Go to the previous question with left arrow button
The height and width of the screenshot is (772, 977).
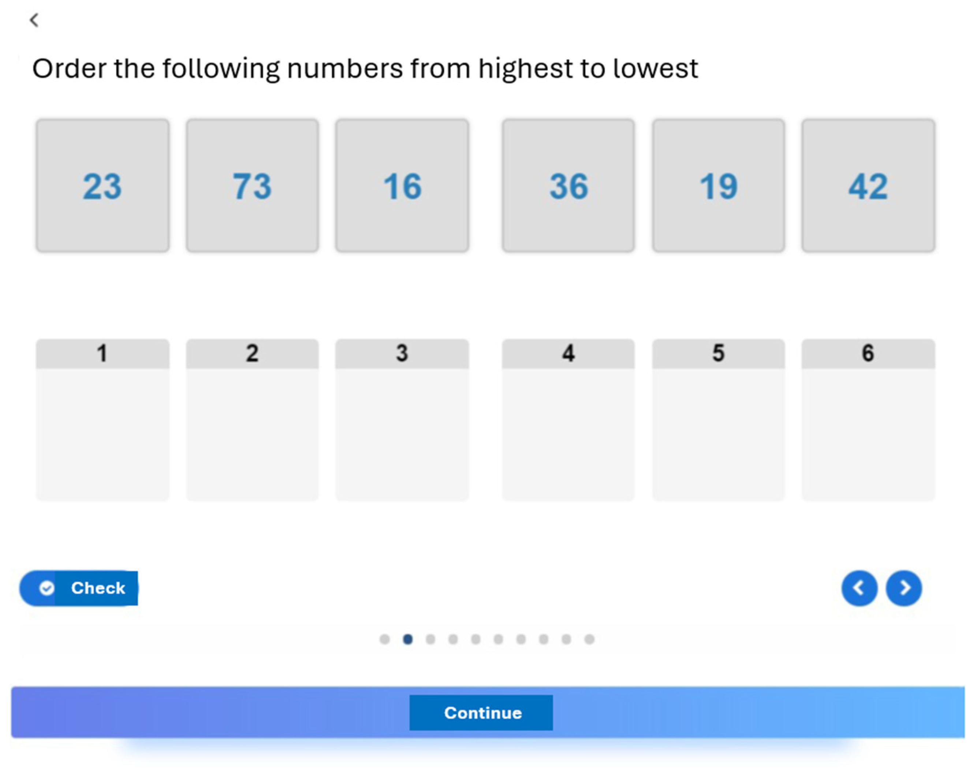(x=859, y=588)
